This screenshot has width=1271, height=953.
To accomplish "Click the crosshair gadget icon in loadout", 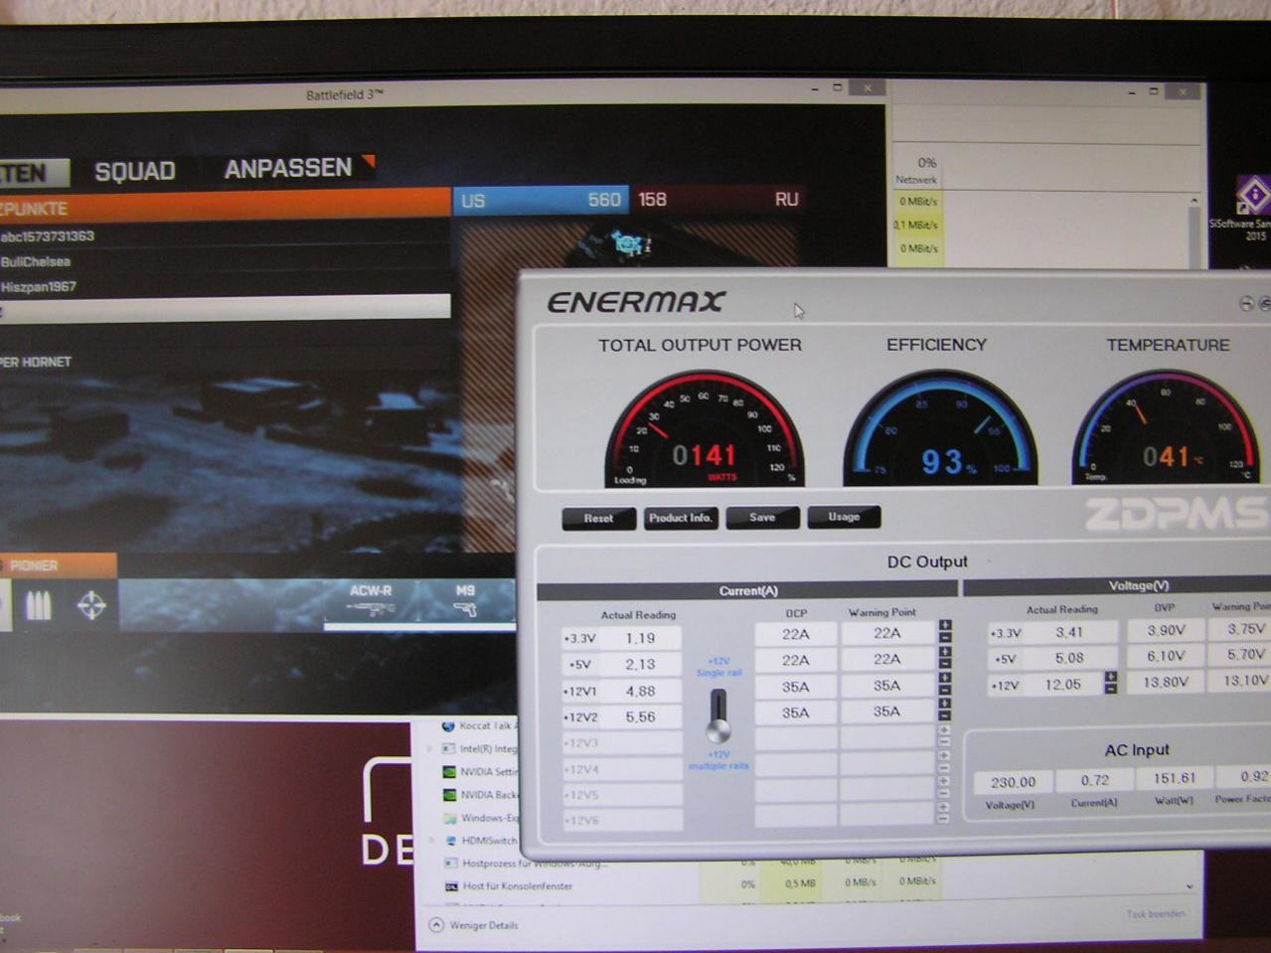I will pyautogui.click(x=91, y=605).
